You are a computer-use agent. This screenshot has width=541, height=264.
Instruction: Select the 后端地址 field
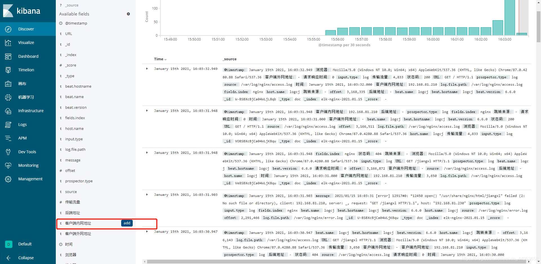[72, 213]
